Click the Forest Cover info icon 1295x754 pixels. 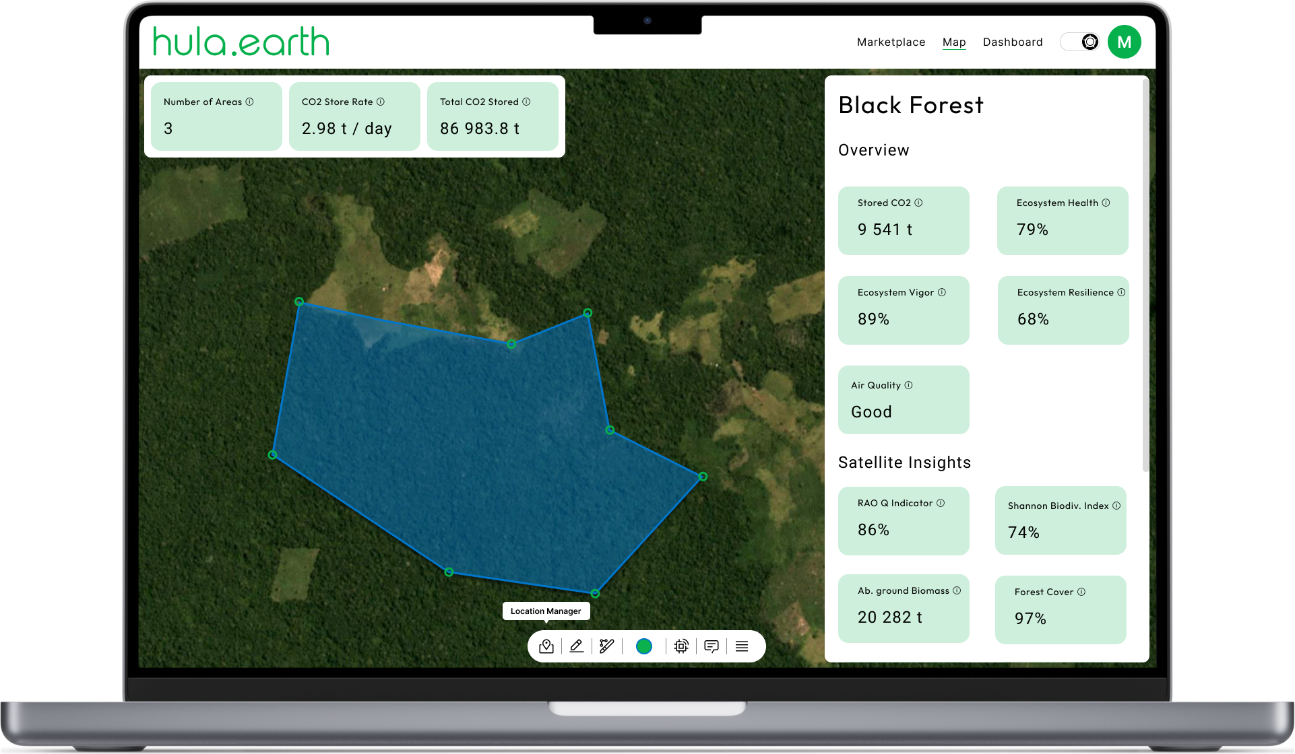[x=1082, y=592]
